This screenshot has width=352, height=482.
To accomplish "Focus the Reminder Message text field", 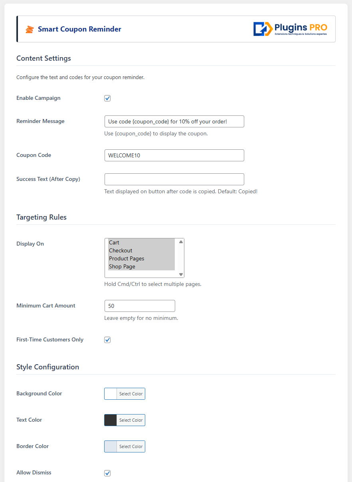I will [x=174, y=121].
